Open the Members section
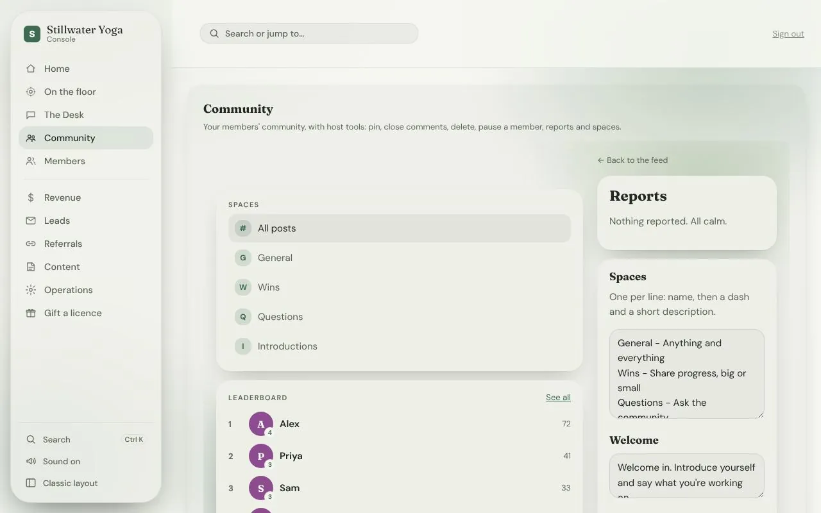This screenshot has height=513, width=821. 86,161
